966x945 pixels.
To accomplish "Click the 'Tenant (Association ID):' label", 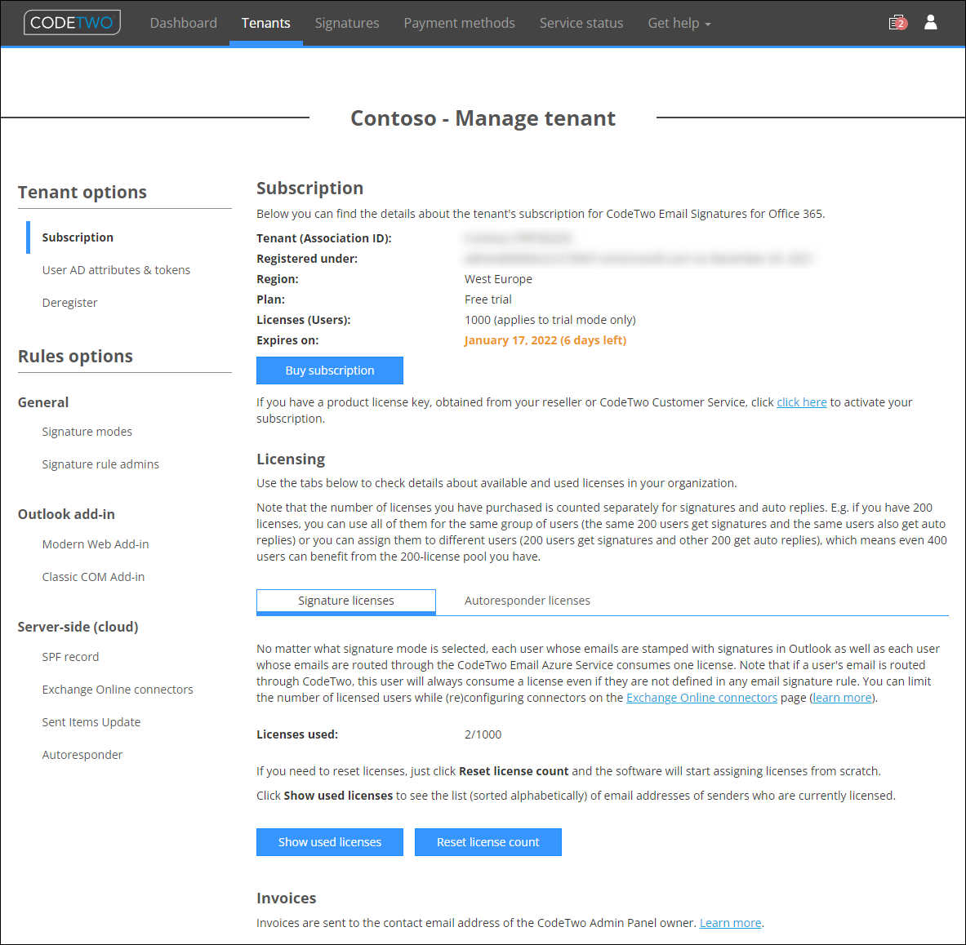I will [324, 239].
